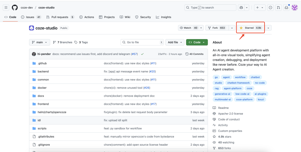Click the 'workflow' topic tag
Viewport: 301px width, 152px height.
pyautogui.click(x=240, y=77)
